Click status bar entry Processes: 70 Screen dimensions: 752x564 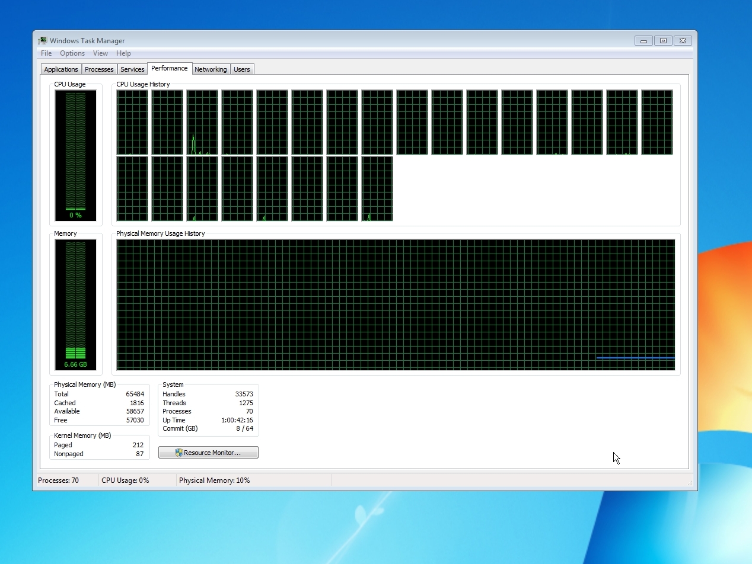[x=58, y=480]
